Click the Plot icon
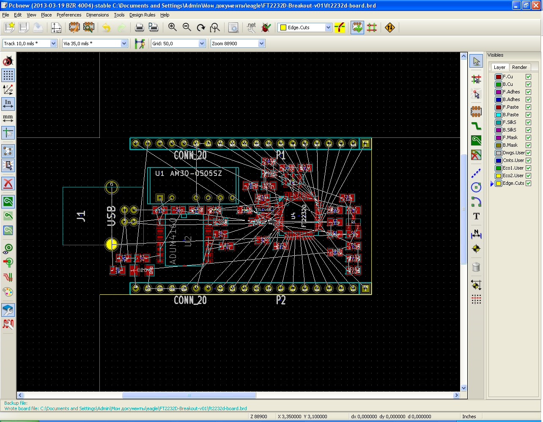This screenshot has height=422, width=543. tap(154, 27)
